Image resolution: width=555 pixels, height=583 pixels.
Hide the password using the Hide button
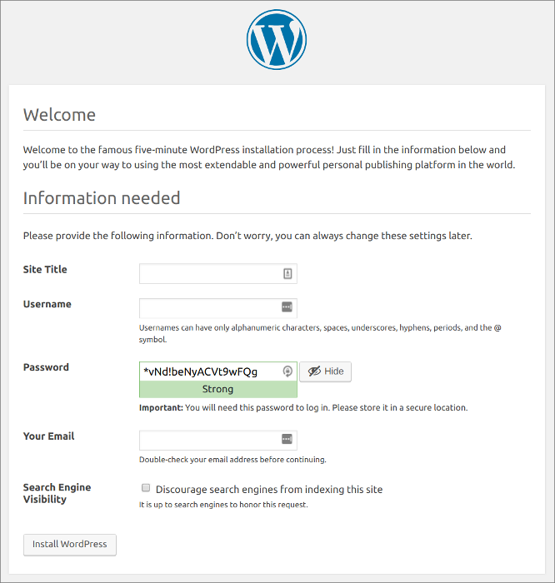[325, 371]
